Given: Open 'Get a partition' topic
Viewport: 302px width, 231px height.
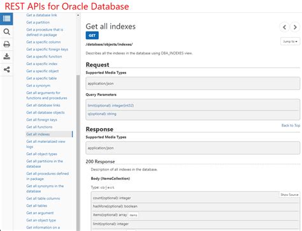Looking at the screenshot, I should (x=38, y=22).
